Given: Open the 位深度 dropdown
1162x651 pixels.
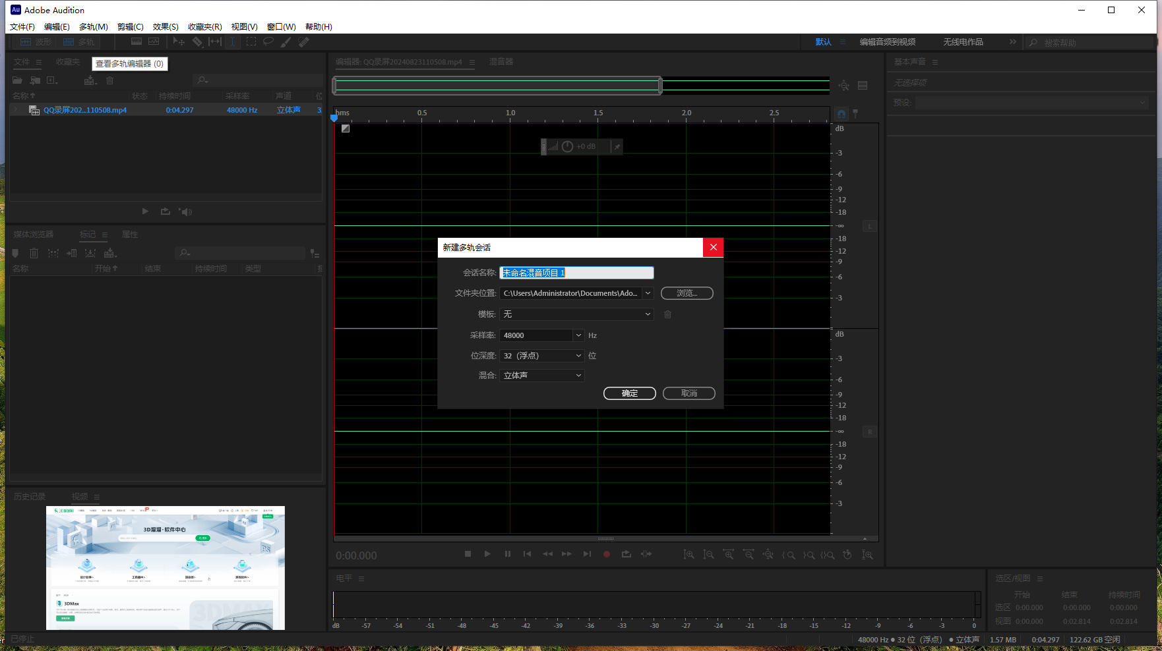Looking at the screenshot, I should (578, 356).
